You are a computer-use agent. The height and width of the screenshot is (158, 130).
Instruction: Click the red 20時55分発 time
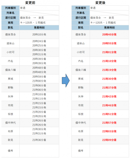[109, 43]
